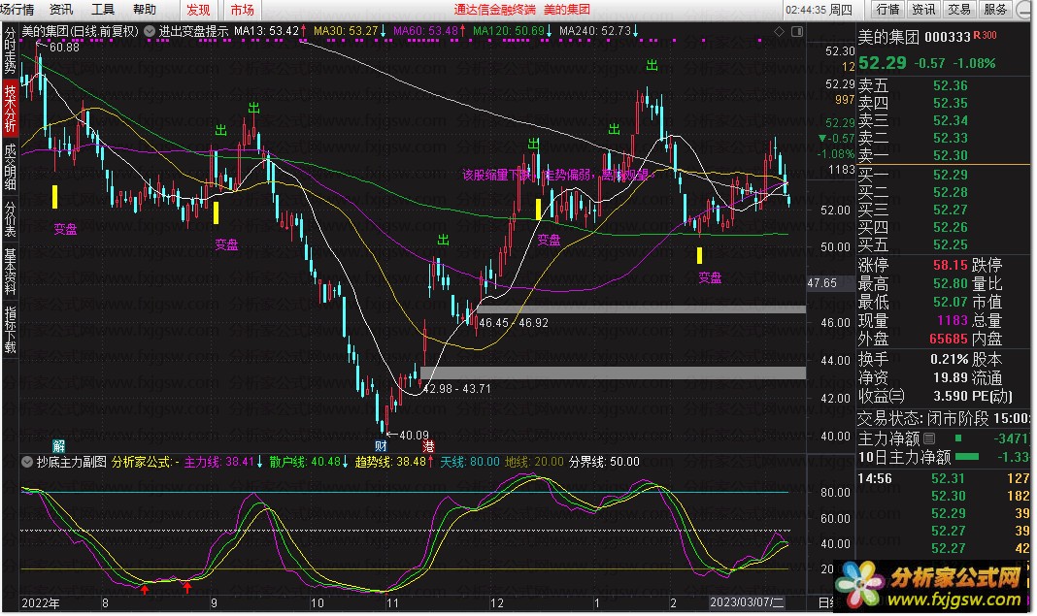
Task: Click the R300 tag beside stock code
Action: [x=986, y=35]
